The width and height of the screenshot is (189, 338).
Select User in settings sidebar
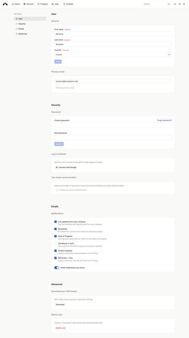coord(30,19)
